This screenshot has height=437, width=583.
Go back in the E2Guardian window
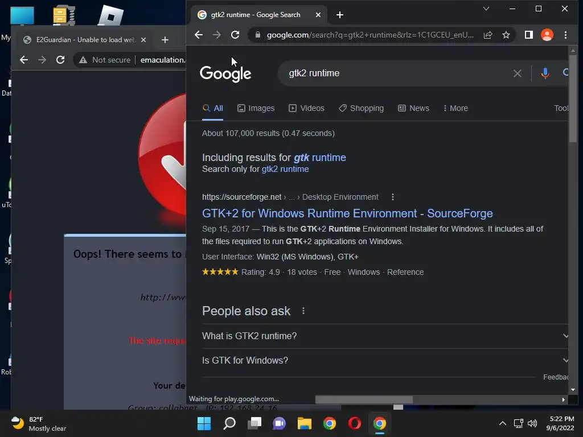click(24, 60)
